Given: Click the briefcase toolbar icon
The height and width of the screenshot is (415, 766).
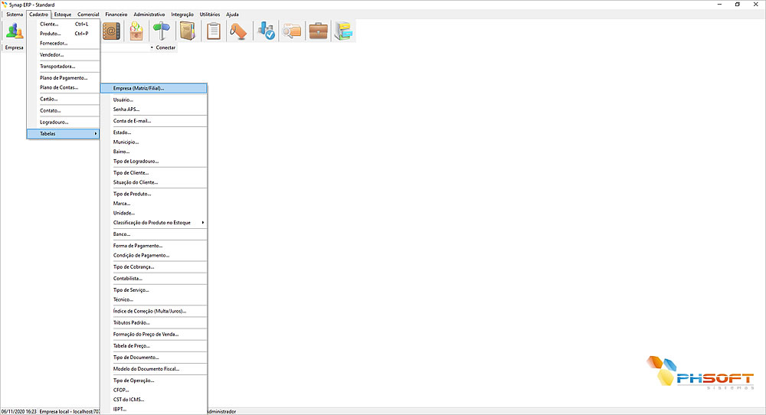Looking at the screenshot, I should [317, 31].
